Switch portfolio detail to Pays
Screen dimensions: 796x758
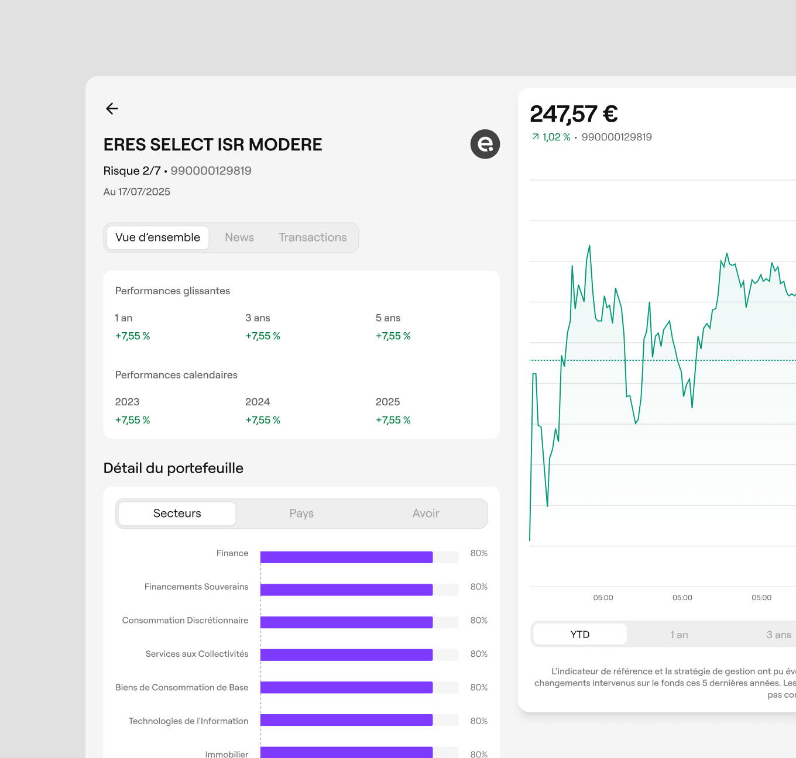click(x=301, y=514)
